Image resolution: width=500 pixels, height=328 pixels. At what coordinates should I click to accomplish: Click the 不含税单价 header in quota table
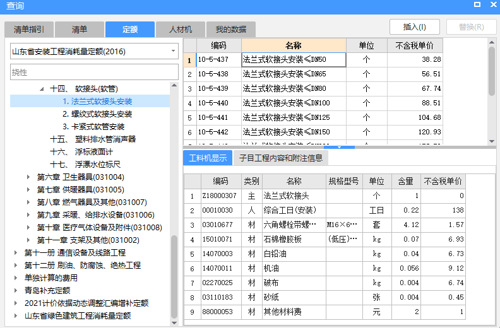415,45
